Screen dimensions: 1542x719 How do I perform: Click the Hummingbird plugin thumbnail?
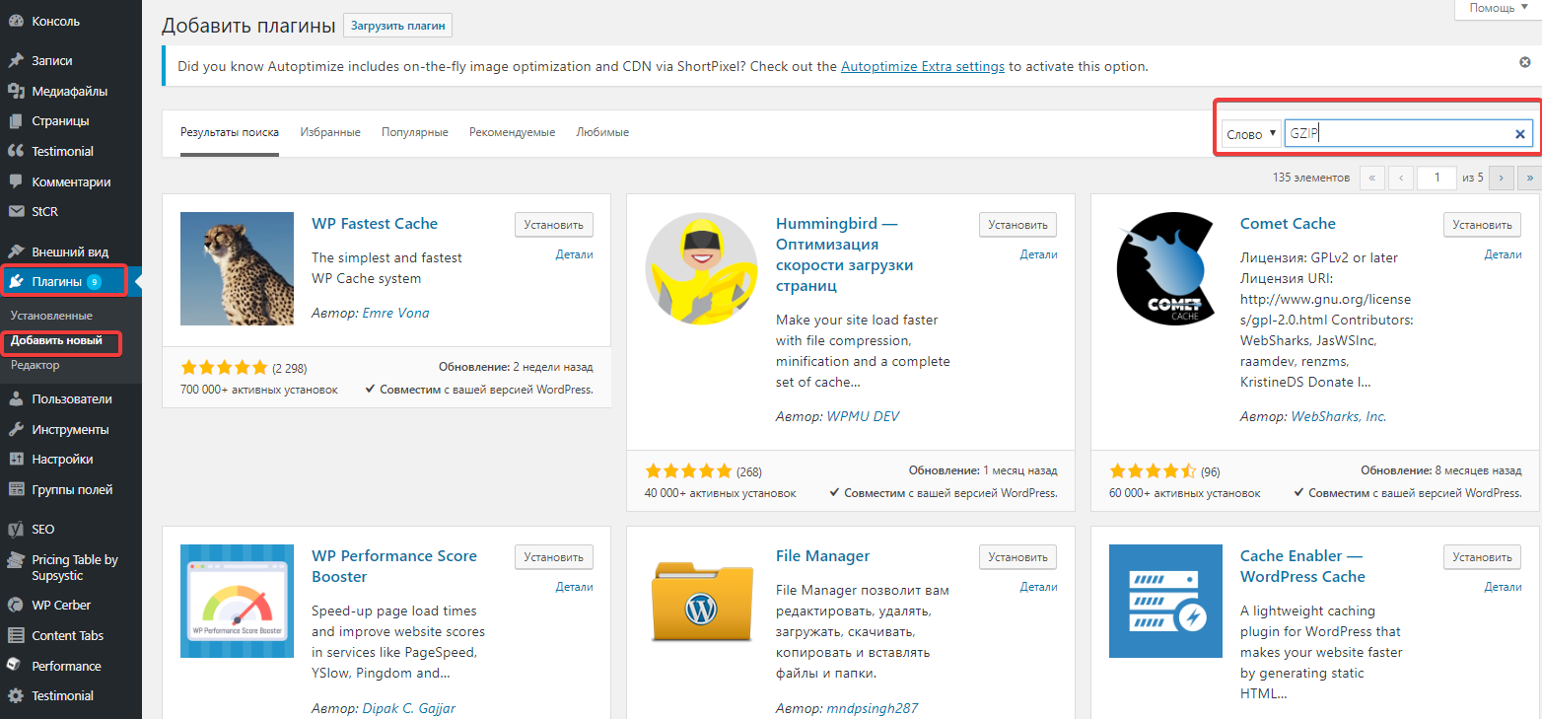click(701, 268)
